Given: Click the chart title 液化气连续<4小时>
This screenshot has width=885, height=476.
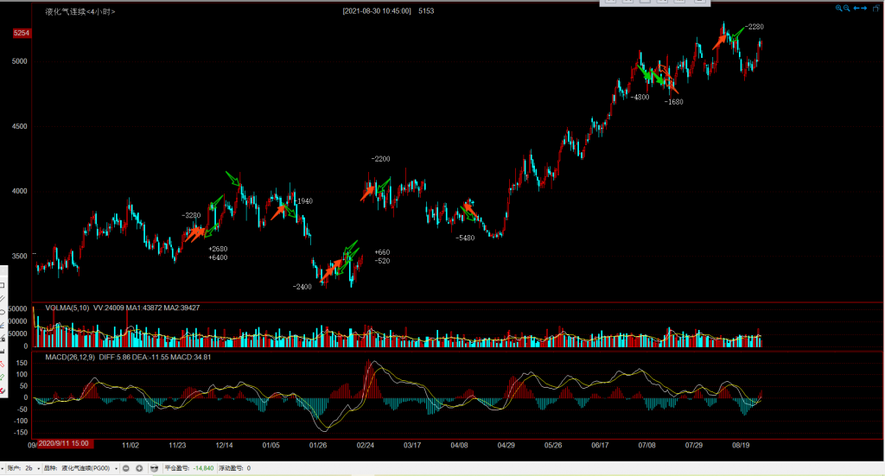Looking at the screenshot, I should pyautogui.click(x=80, y=12).
